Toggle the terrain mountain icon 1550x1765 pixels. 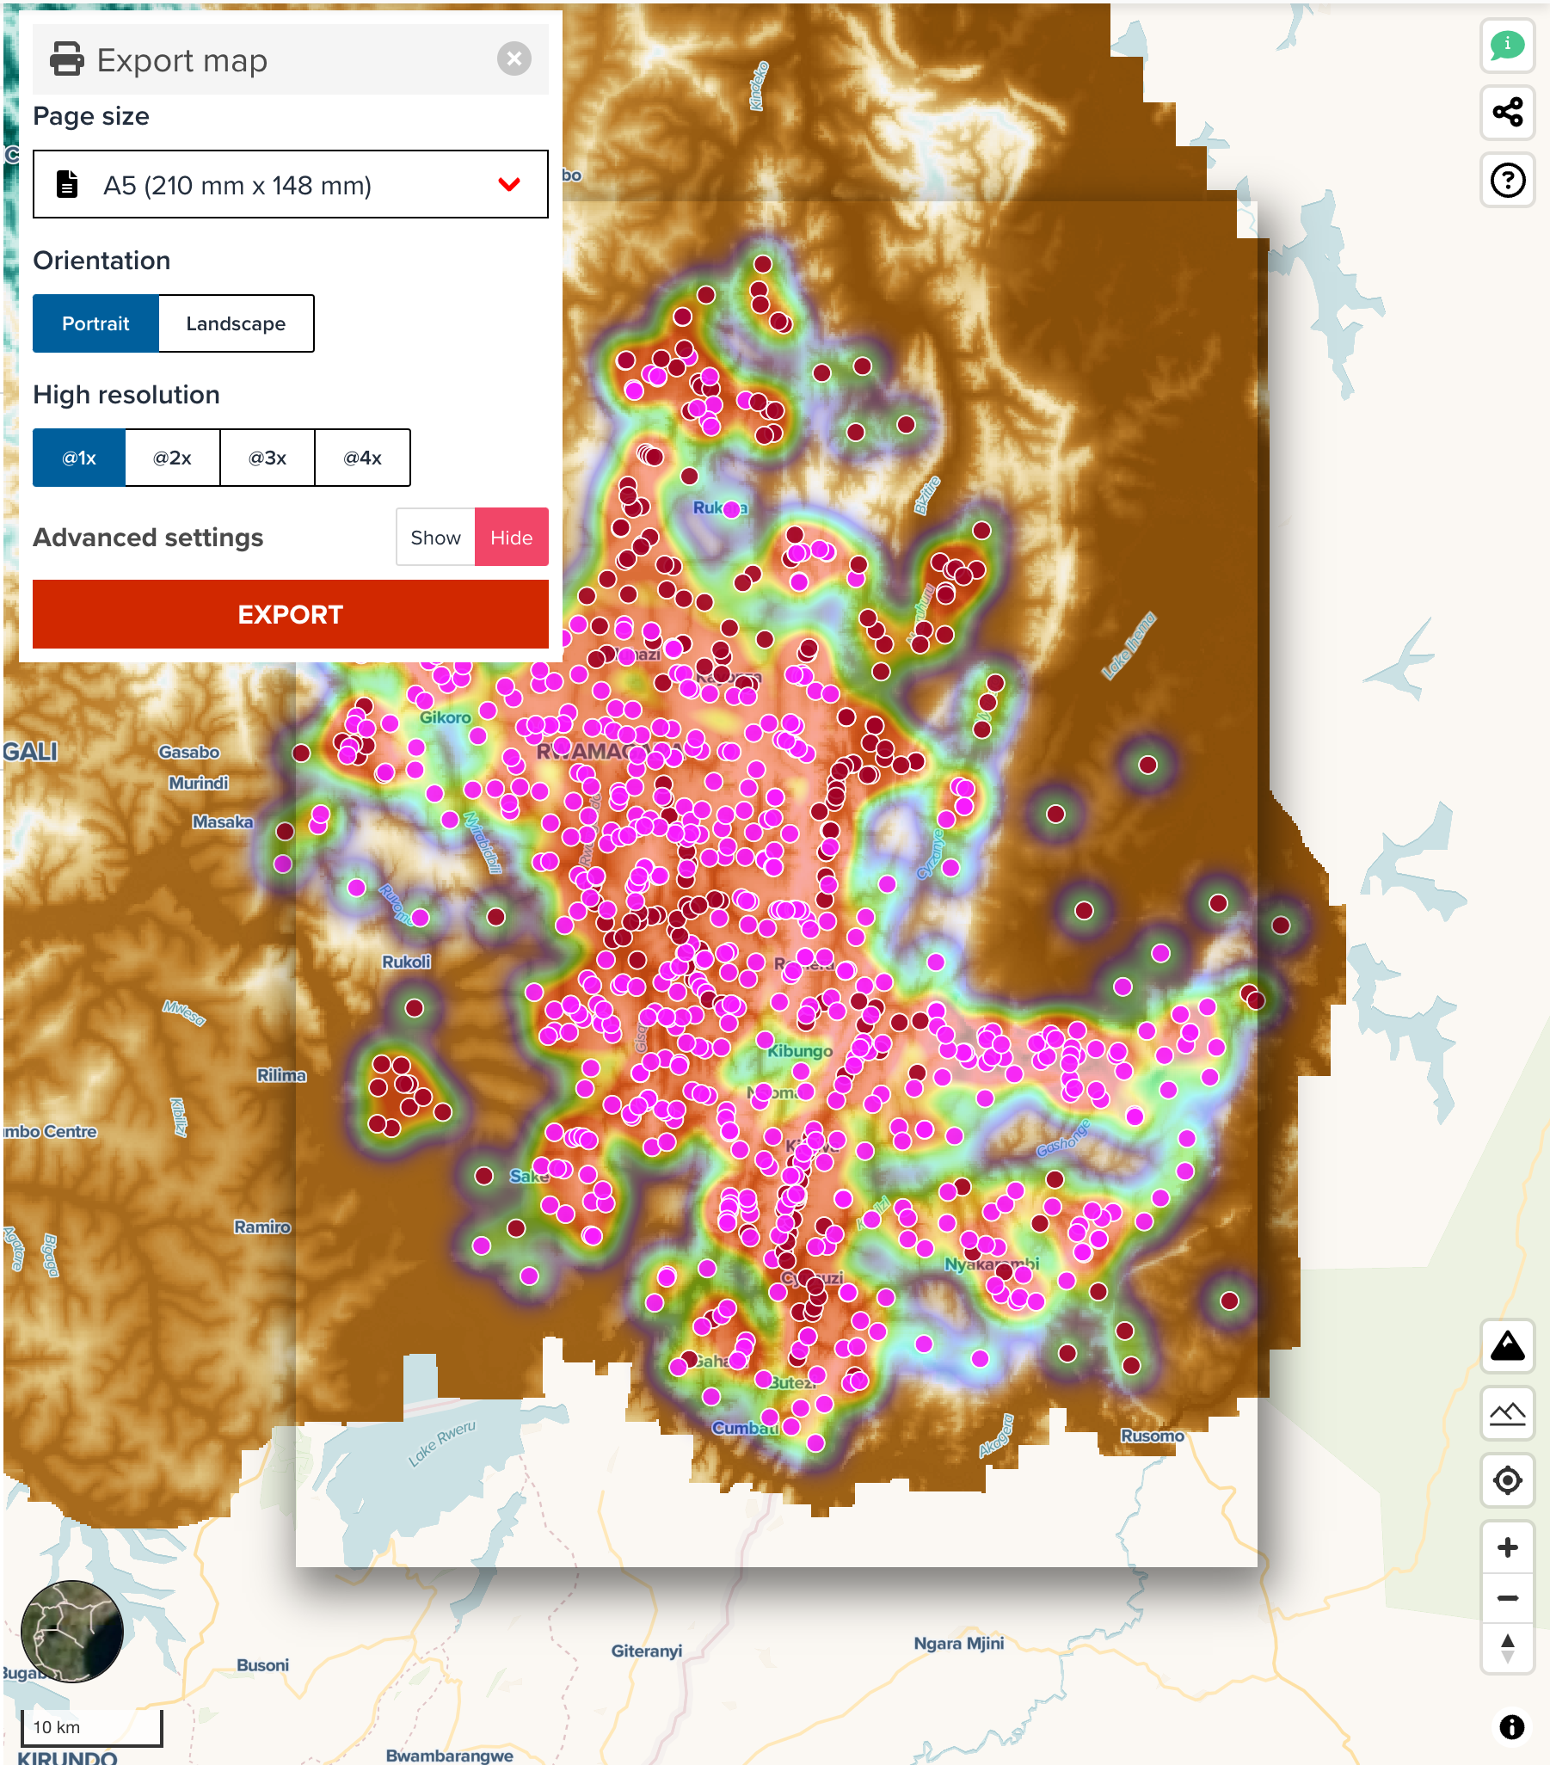(x=1507, y=1345)
